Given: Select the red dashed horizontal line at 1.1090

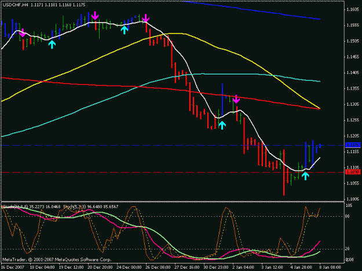Looking at the screenshot, I should 173,172.
